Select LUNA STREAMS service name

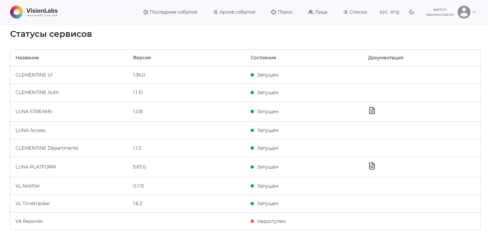[x=34, y=112]
